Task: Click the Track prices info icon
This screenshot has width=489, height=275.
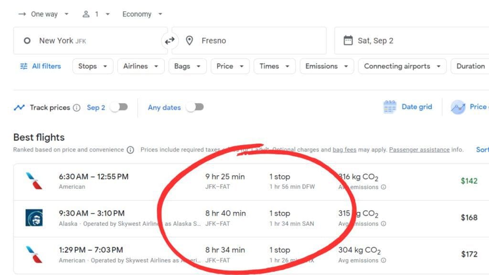Action: point(77,108)
